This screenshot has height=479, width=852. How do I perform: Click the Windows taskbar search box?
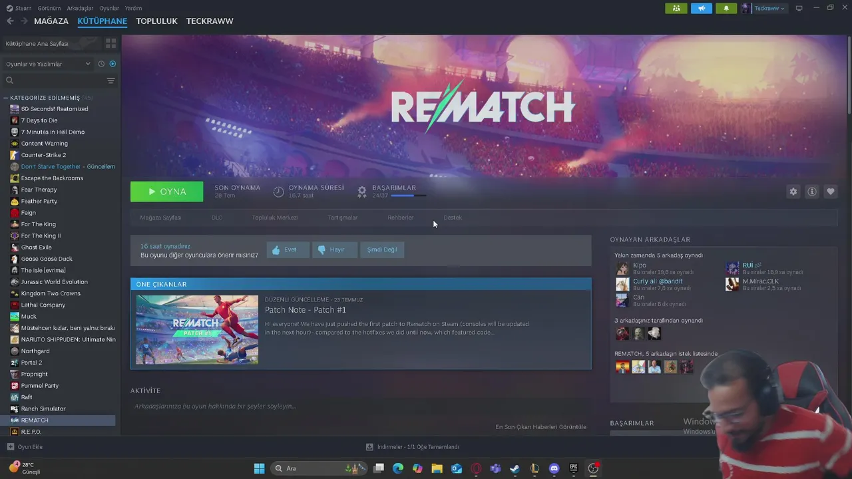320,468
